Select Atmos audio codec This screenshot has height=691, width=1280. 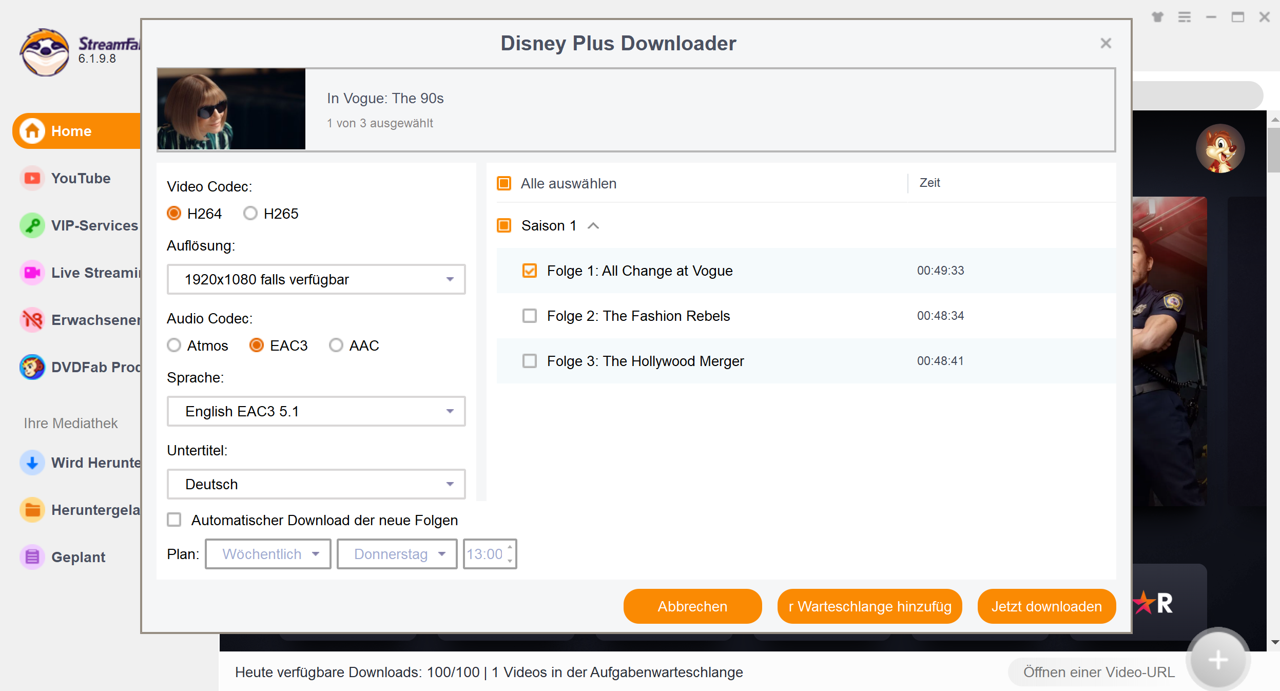pyautogui.click(x=174, y=345)
